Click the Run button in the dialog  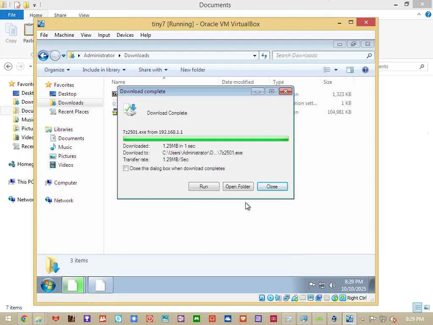[204, 187]
